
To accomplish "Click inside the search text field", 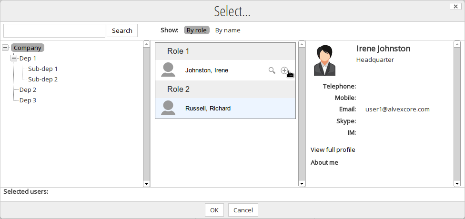I will coord(54,30).
